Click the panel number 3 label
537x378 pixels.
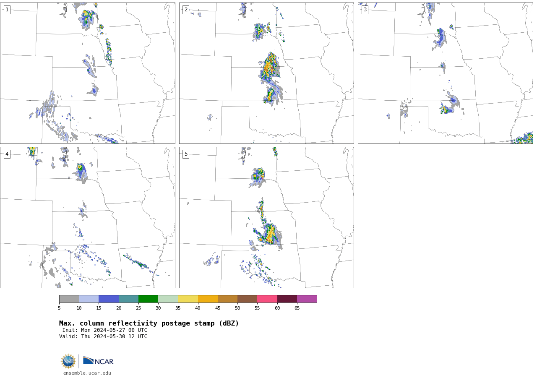[x=365, y=10]
